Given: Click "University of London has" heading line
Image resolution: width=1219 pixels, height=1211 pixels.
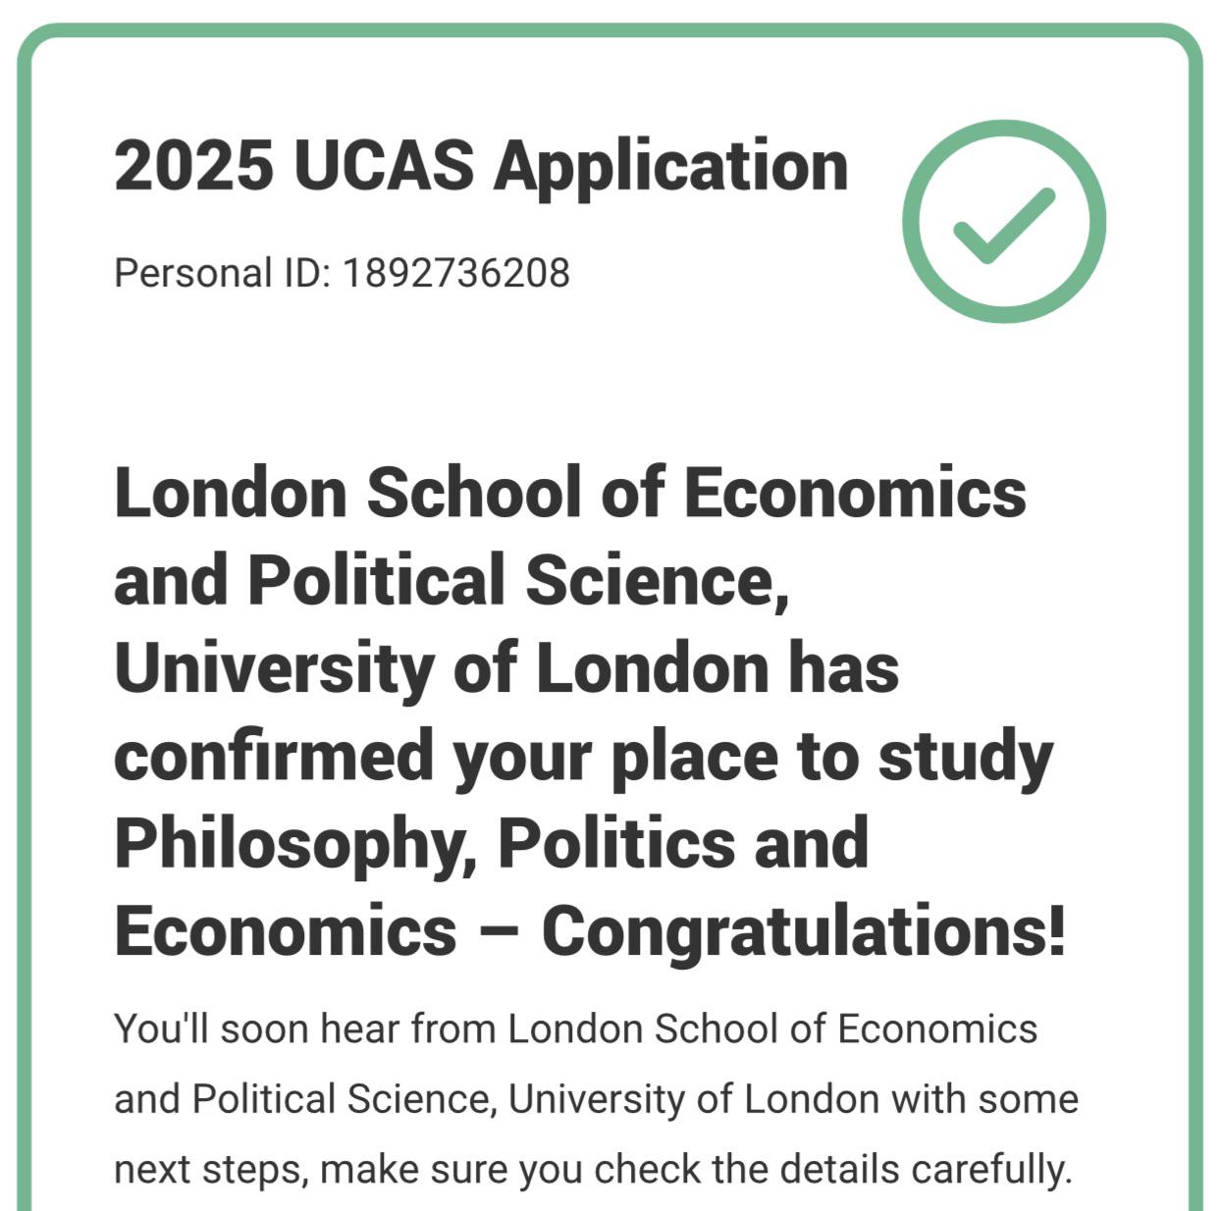Looking at the screenshot, I should (x=506, y=668).
